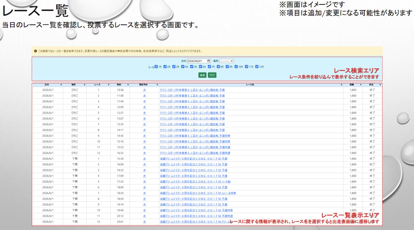Toggle the 5R checkbox in the search area
Viewport: 414px width, 230px height.
point(191,67)
